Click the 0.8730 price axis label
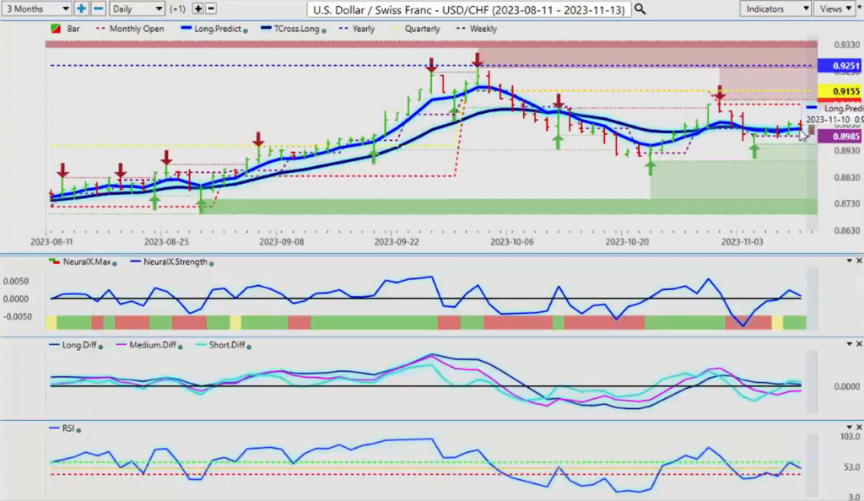The height and width of the screenshot is (501, 864). tap(846, 204)
